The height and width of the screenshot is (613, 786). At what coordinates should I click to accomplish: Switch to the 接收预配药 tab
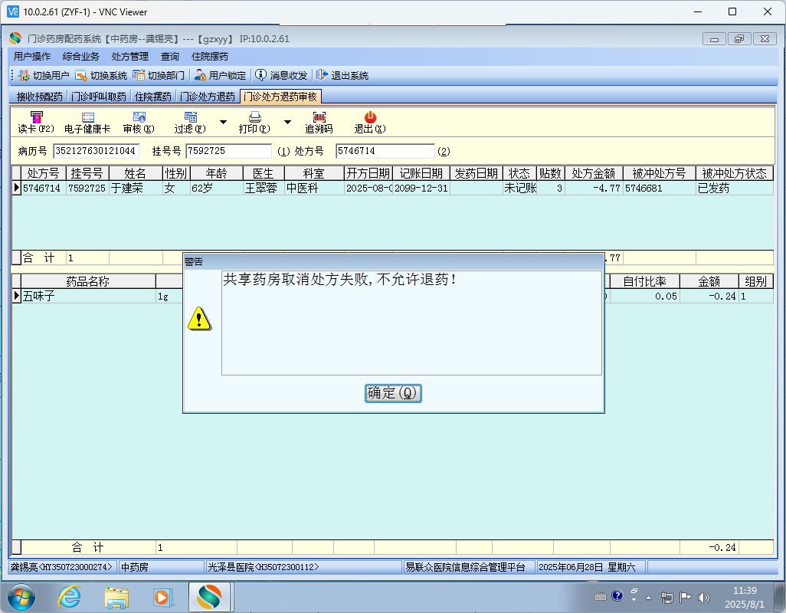(39, 97)
